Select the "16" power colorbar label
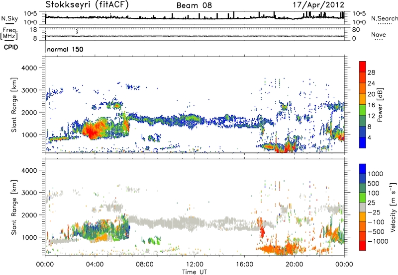398x275 pixels. (371, 105)
